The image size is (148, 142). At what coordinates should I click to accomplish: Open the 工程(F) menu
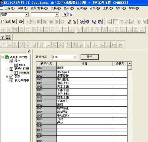click(x=10, y=8)
